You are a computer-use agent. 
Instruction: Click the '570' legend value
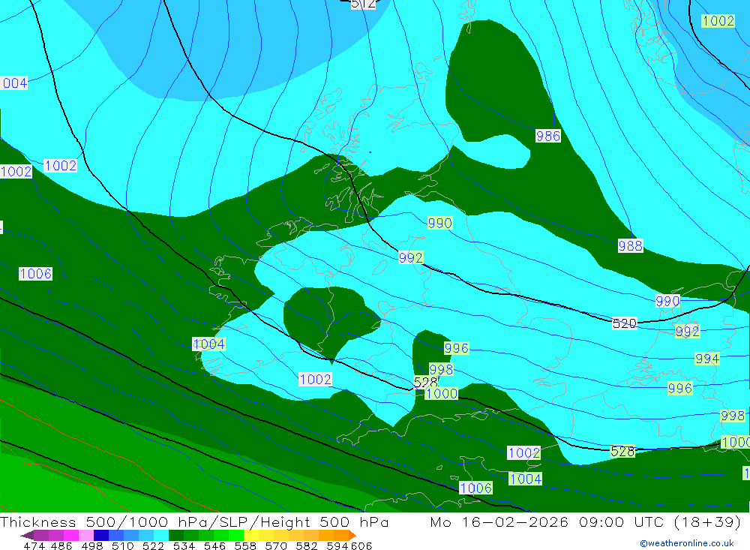275,546
